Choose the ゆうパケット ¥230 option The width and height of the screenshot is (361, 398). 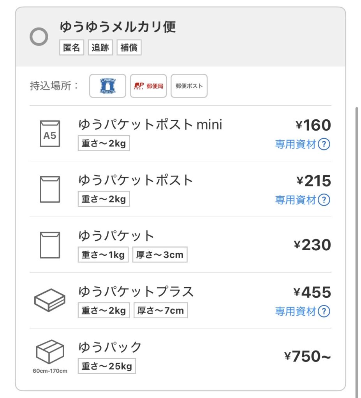117,236
